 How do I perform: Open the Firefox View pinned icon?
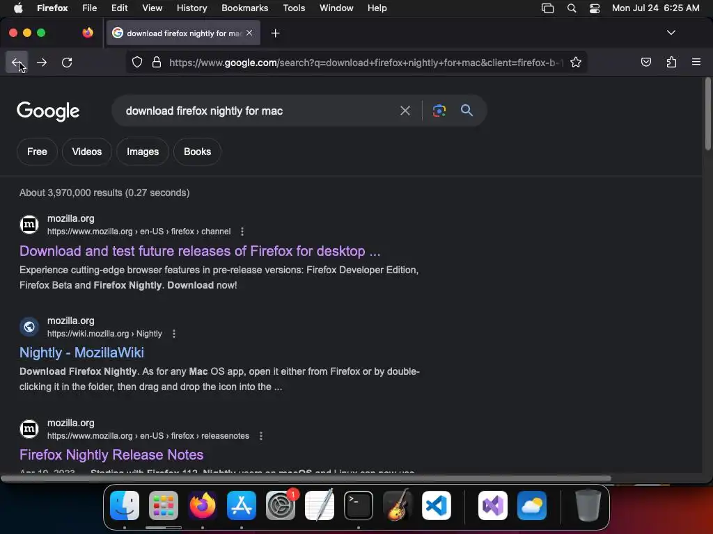88,33
